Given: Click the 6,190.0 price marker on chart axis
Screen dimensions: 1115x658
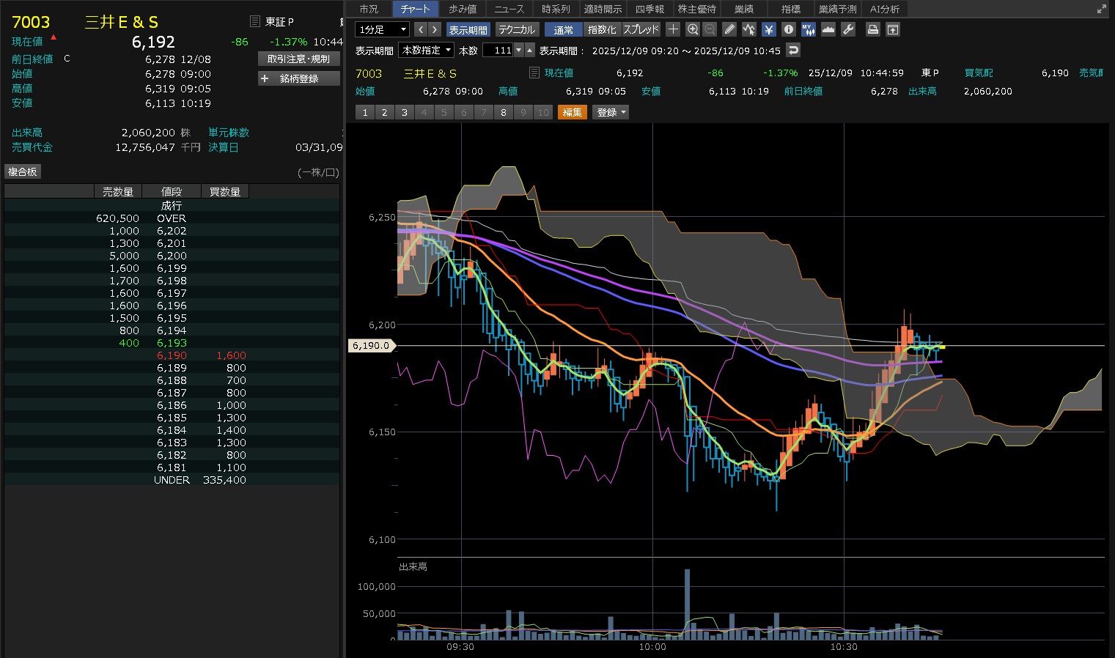Looking at the screenshot, I should [371, 345].
